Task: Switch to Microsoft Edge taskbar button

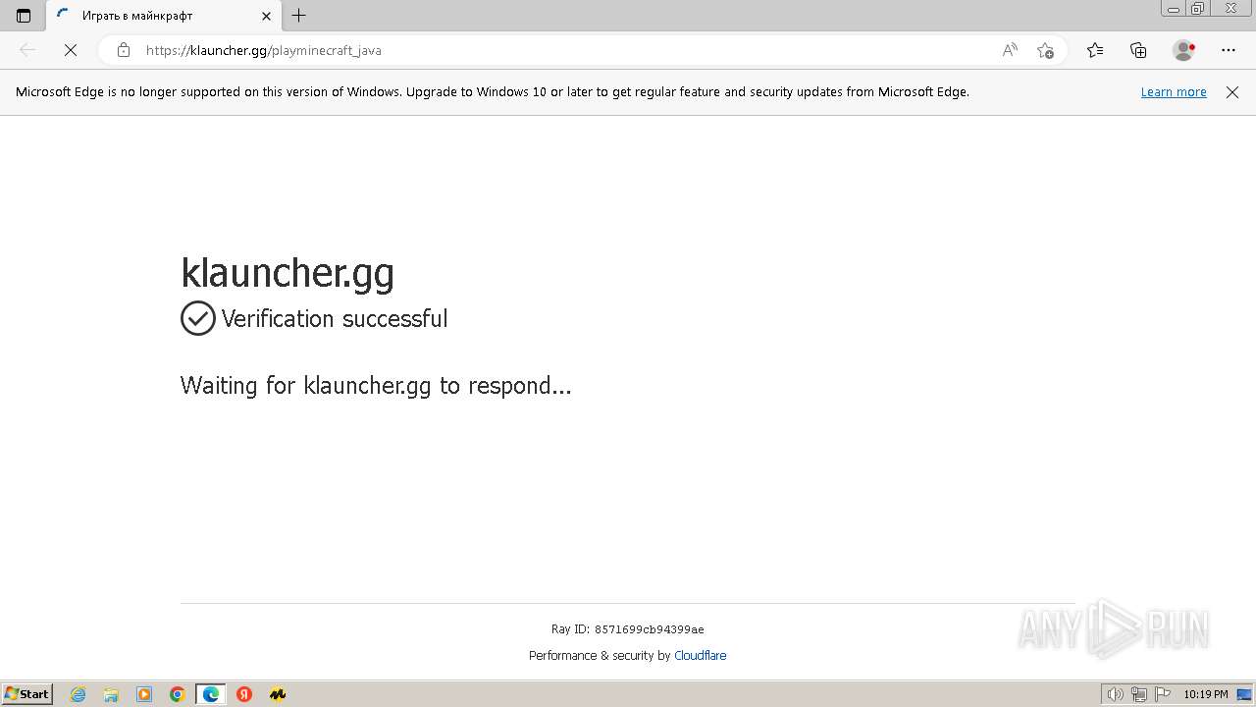Action: (x=211, y=694)
